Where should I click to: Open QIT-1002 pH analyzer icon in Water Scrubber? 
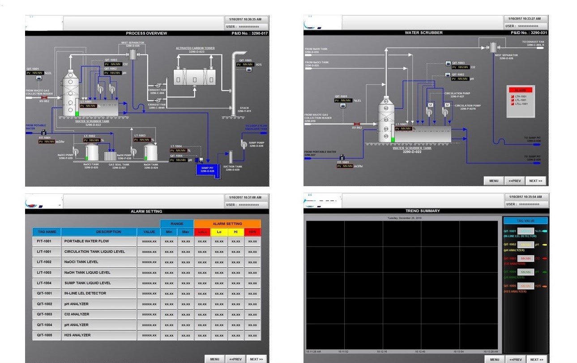pyautogui.click(x=449, y=75)
